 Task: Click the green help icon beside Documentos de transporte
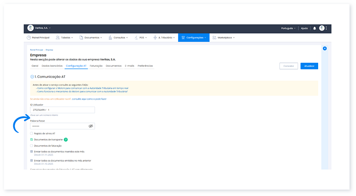pos(65,139)
